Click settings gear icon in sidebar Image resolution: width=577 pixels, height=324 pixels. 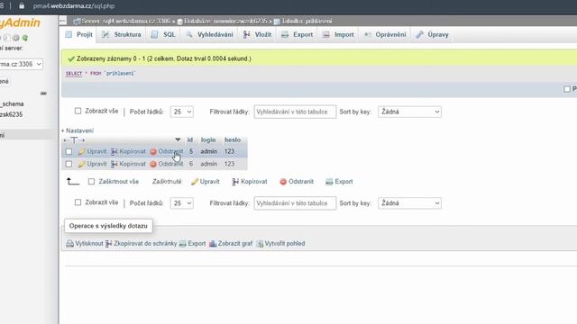(16, 38)
